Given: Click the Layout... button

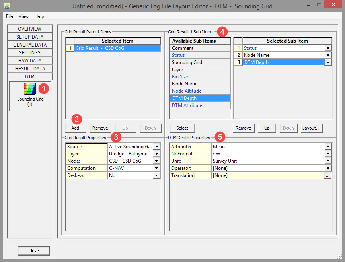Looking at the screenshot, I should 311,128.
